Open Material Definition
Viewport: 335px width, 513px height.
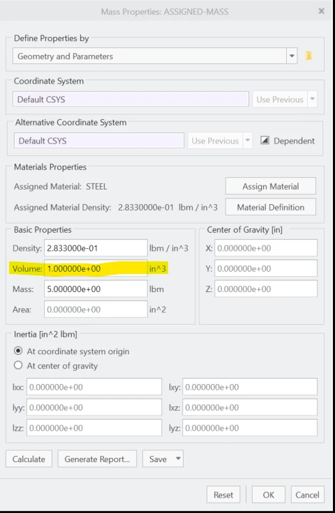click(x=271, y=207)
